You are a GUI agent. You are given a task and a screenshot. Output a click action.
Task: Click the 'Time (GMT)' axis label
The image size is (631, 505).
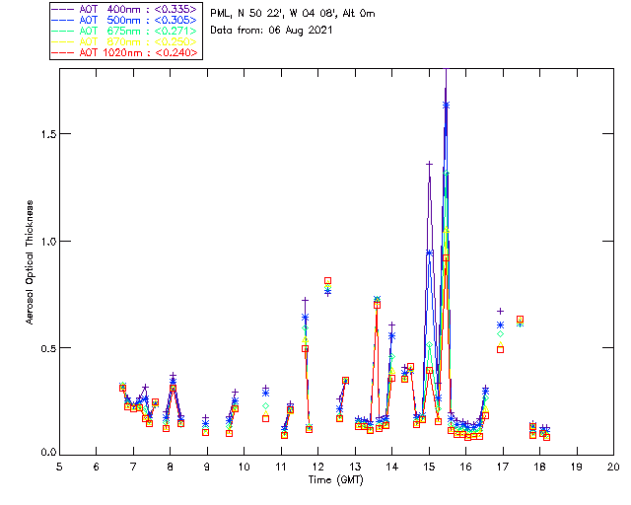[335, 480]
